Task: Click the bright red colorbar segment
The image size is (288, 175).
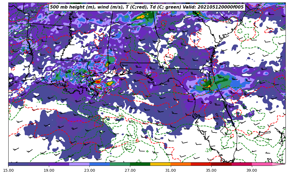Action: (201, 164)
